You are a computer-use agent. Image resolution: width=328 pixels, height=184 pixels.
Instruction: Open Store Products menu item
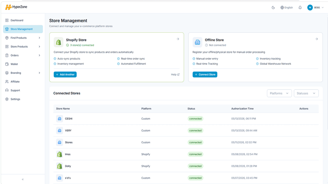[23, 47]
